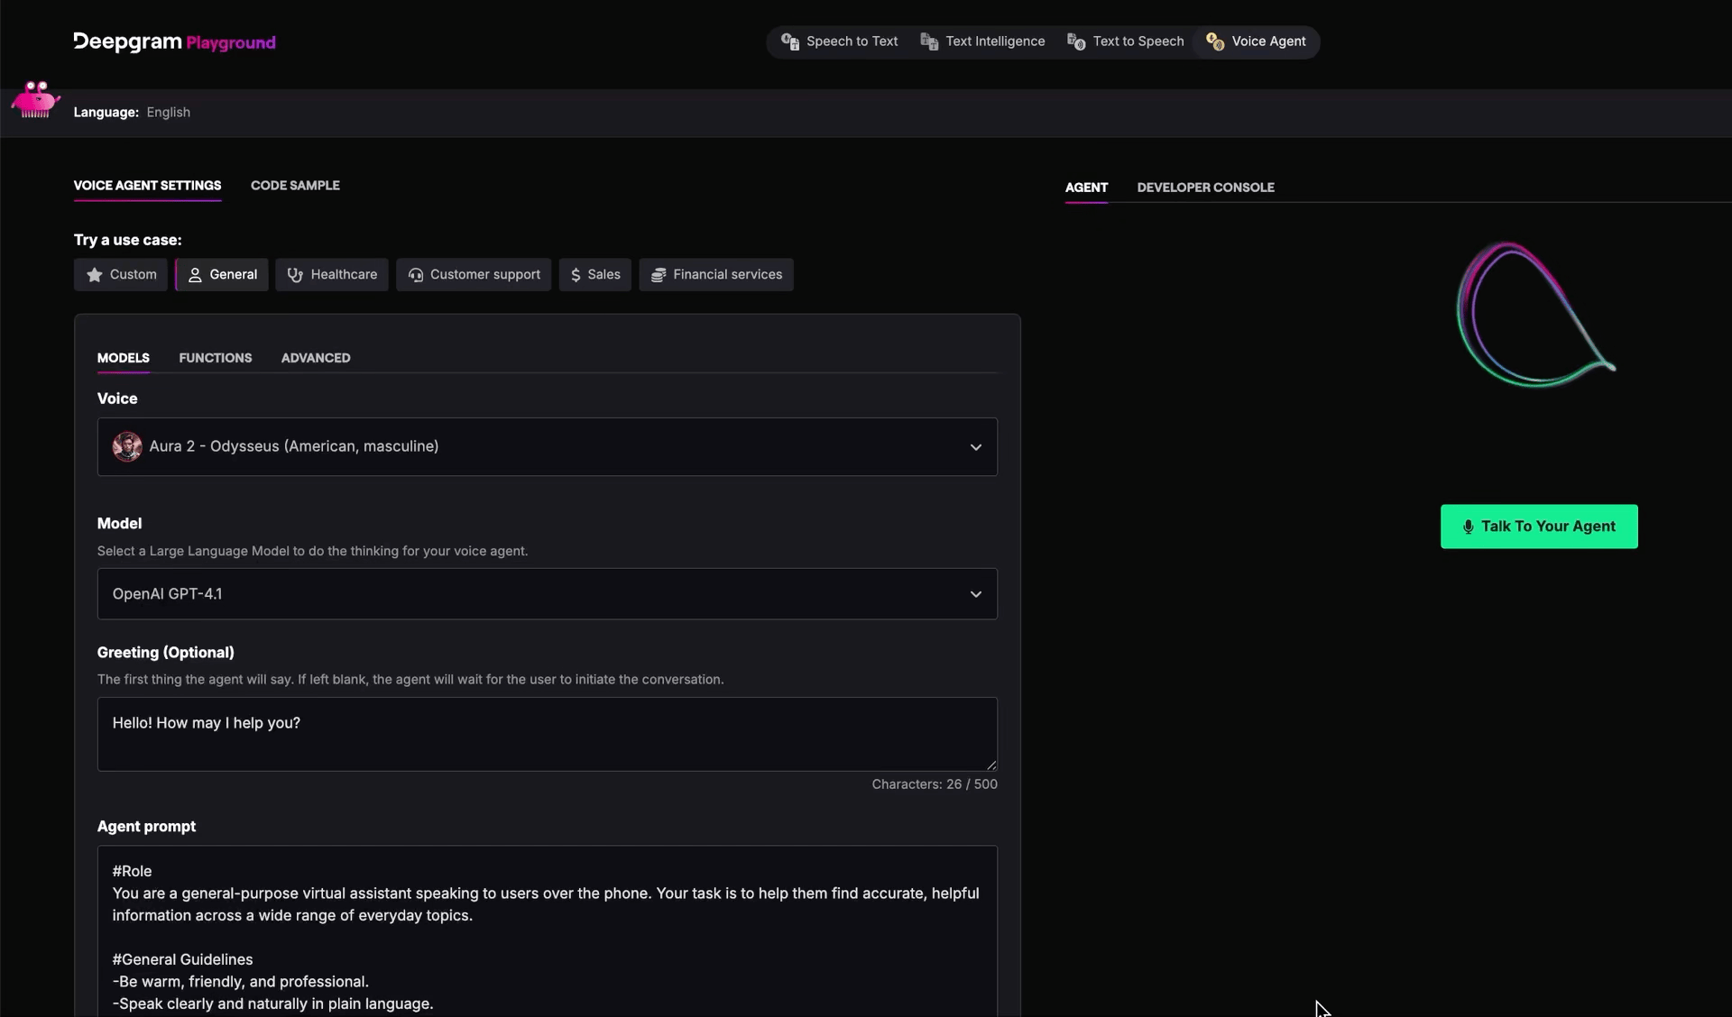
Task: Open the Speech to Text page
Action: click(x=840, y=41)
